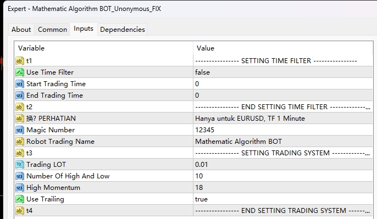The height and width of the screenshot is (219, 377).
Task: Click the integer icon beside Number Of High And Low
Action: click(x=20, y=176)
